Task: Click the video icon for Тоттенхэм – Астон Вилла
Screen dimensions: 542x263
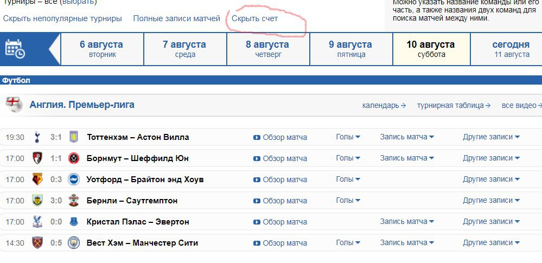Action: tap(257, 138)
